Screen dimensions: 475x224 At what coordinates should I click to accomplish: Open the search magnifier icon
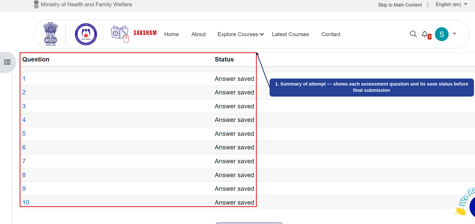tap(413, 34)
